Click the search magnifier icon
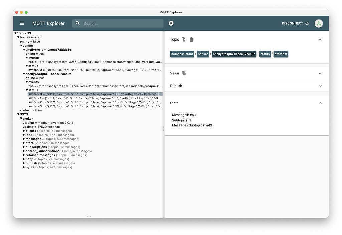The height and width of the screenshot is (235, 342). 78,23
